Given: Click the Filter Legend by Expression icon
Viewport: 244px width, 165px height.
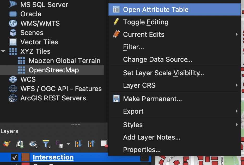Looking at the screenshot, I should 59,143.
